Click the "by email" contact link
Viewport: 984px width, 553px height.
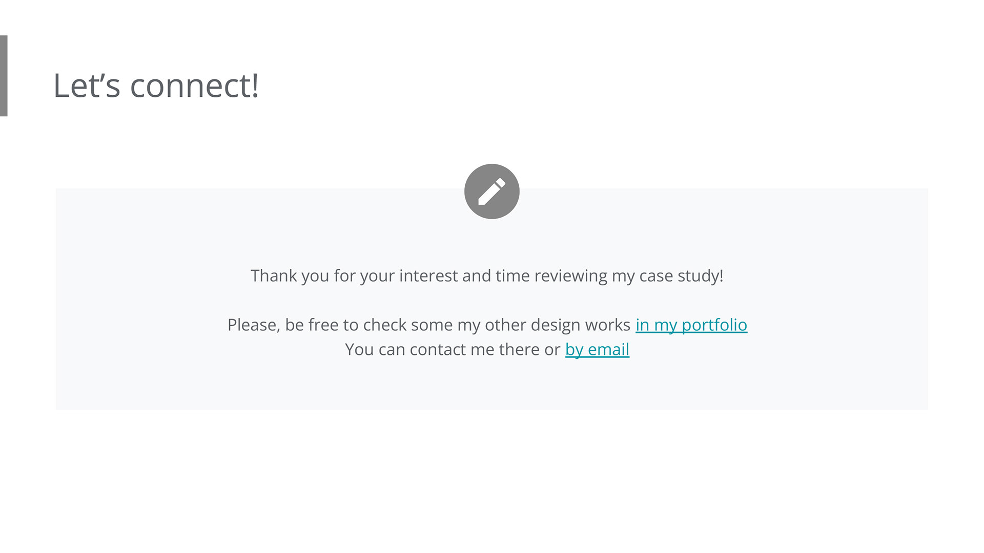(597, 349)
